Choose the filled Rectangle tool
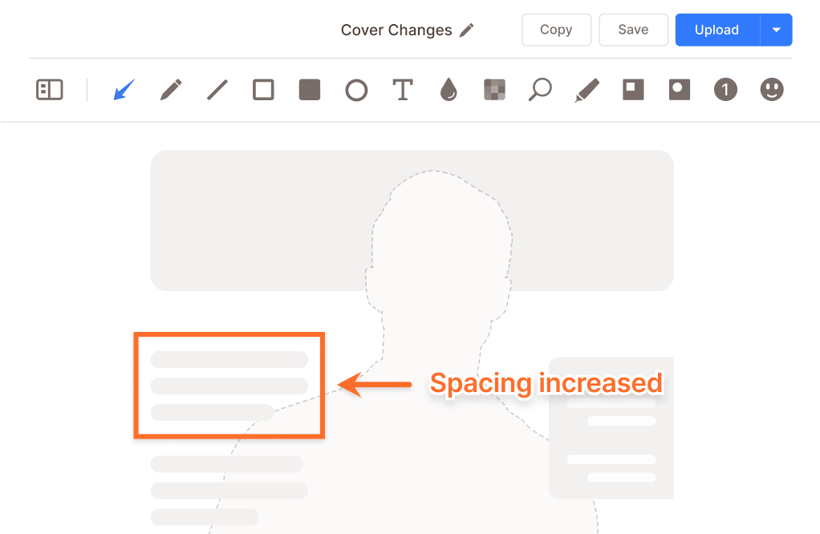820x534 pixels. (x=310, y=90)
